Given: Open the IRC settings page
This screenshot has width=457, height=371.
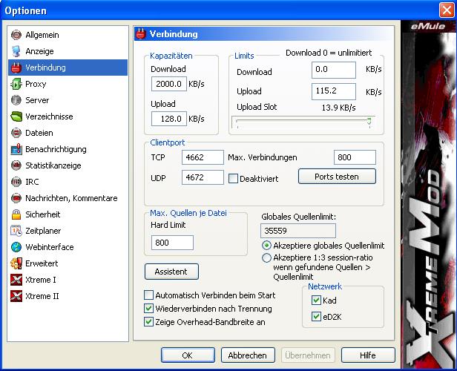Looking at the screenshot, I should point(68,182).
